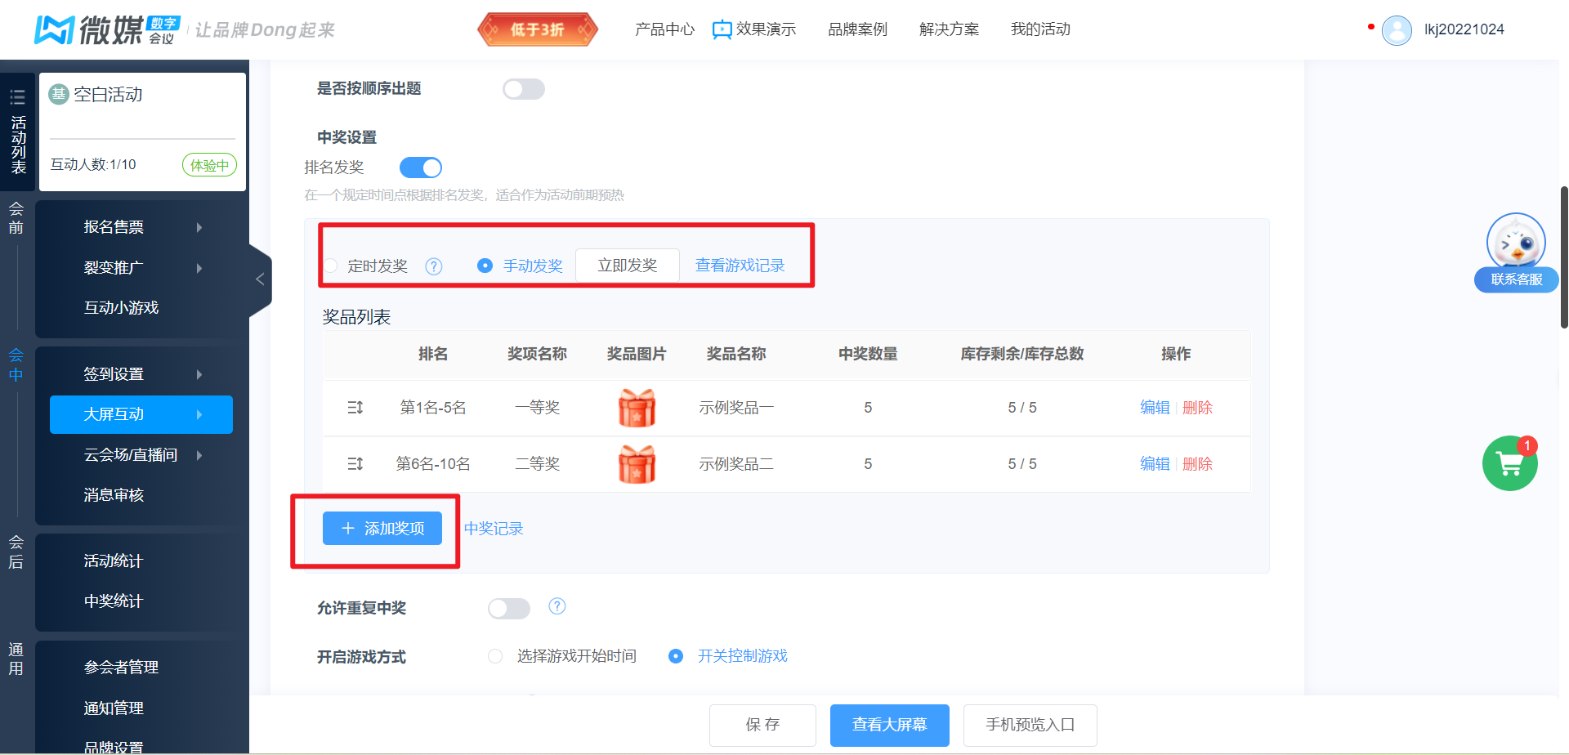The height and width of the screenshot is (755, 1569).
Task: Click the 查看大屏幕 button
Action: click(890, 726)
